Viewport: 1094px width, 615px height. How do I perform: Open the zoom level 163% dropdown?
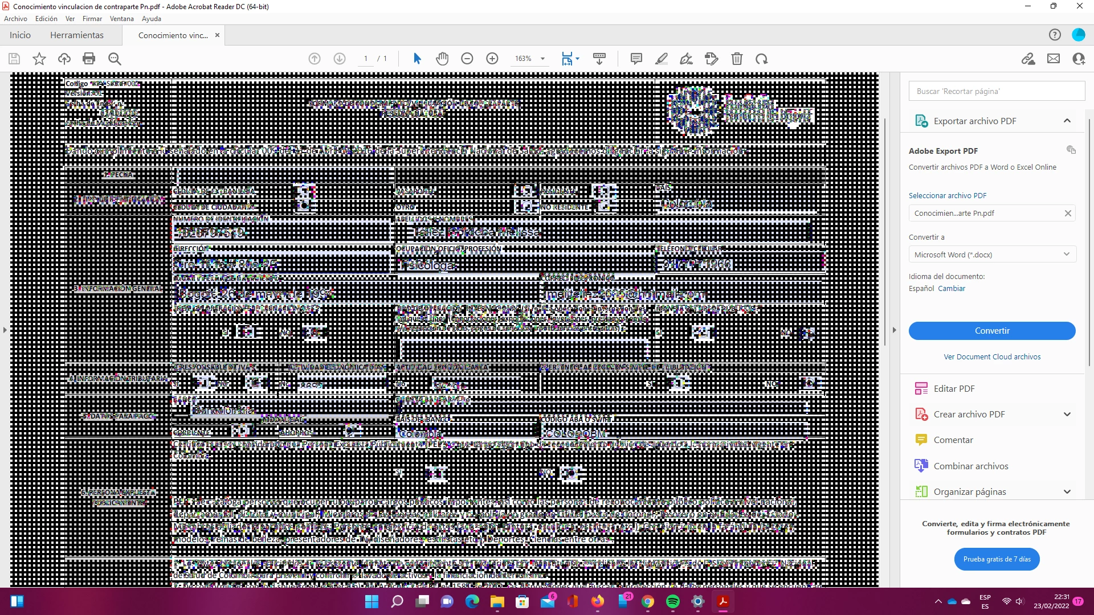click(542, 59)
